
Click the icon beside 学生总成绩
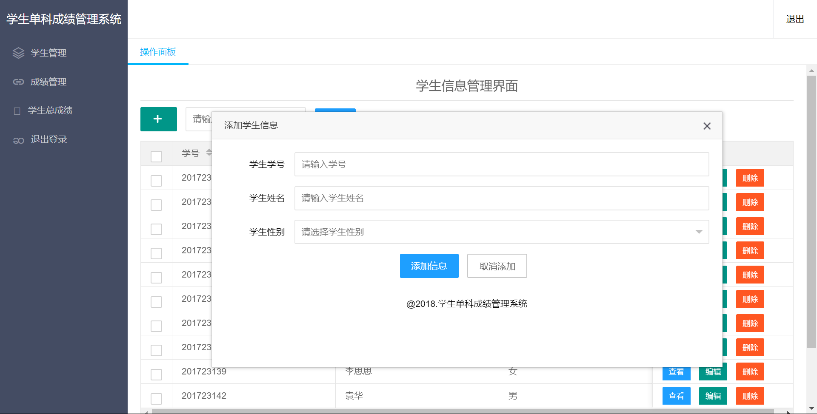[17, 111]
